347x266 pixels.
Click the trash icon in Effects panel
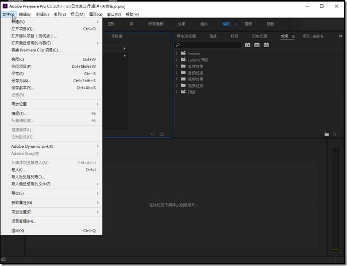[x=334, y=134]
